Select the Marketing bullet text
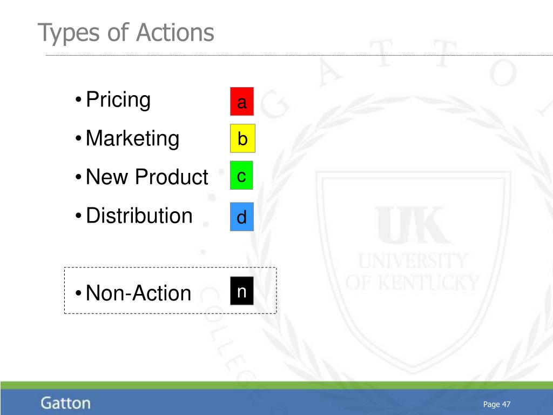This screenshot has width=553, height=415. [x=133, y=138]
